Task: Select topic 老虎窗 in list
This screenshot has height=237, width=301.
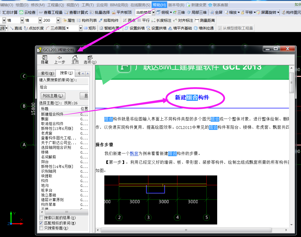Action: [x=47, y=133]
